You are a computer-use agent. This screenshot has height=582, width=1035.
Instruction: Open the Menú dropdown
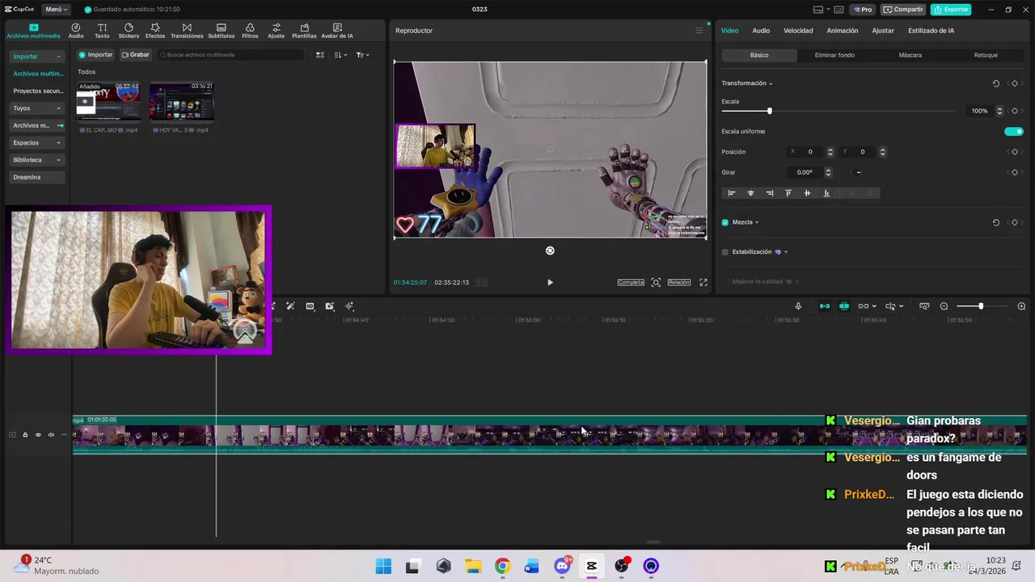(57, 10)
